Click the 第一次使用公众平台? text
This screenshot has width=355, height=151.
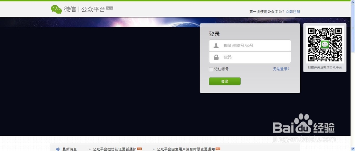pos(267,12)
